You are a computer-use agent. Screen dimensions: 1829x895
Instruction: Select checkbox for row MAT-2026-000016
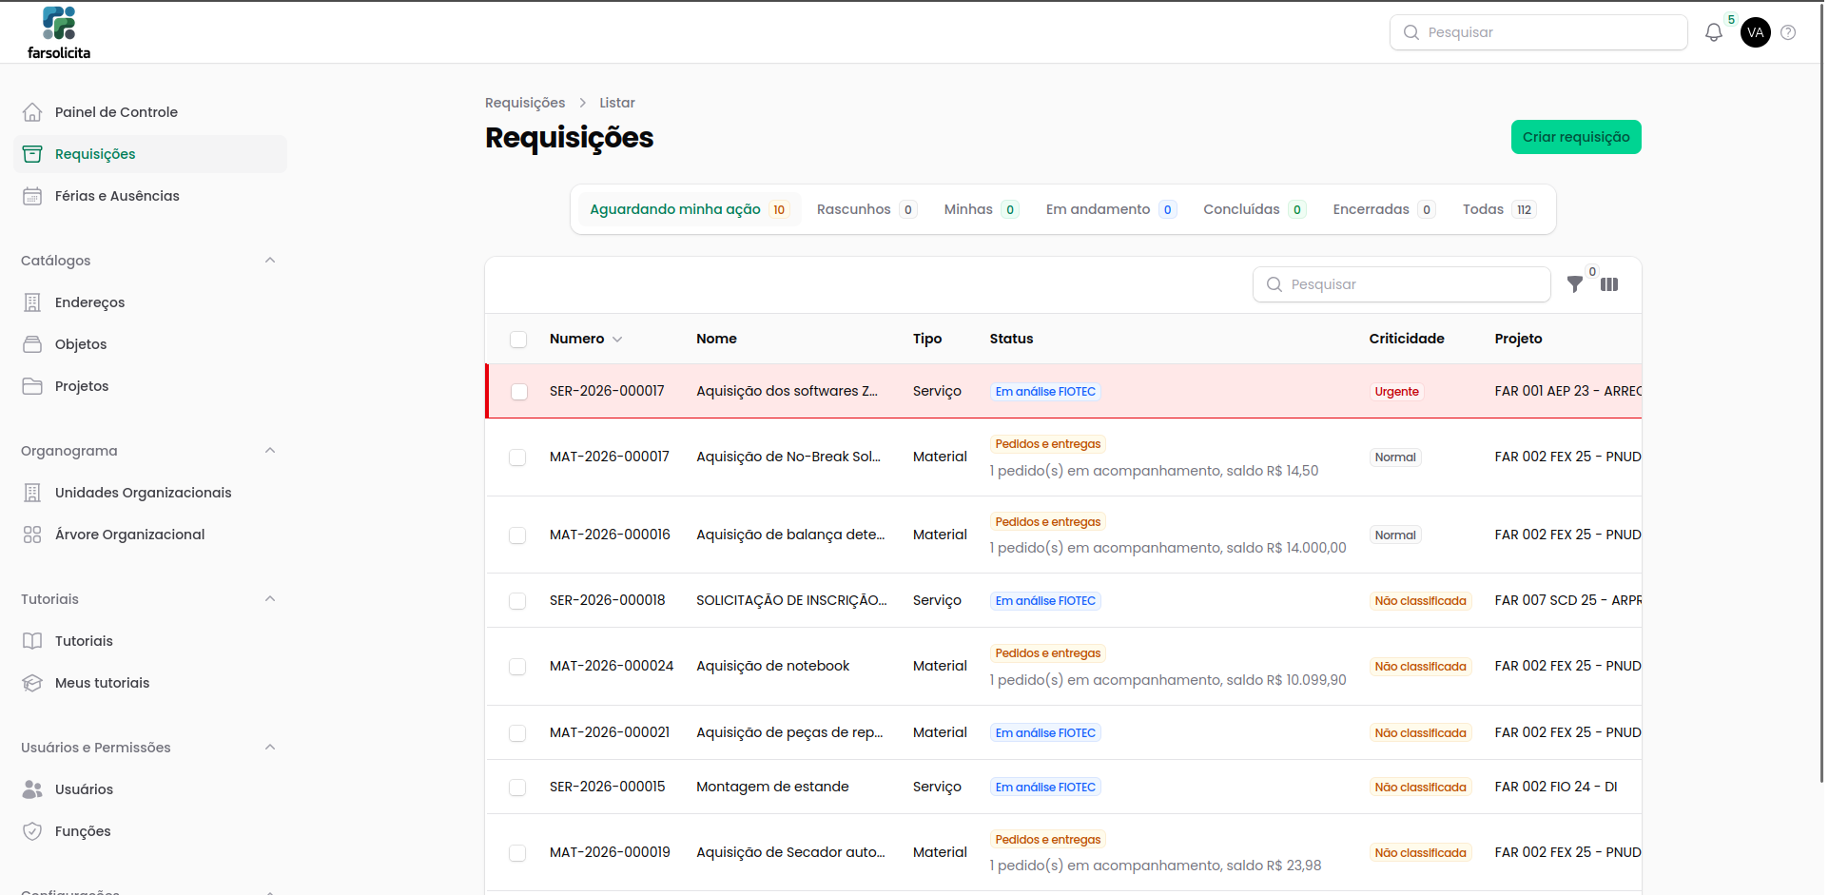(517, 535)
